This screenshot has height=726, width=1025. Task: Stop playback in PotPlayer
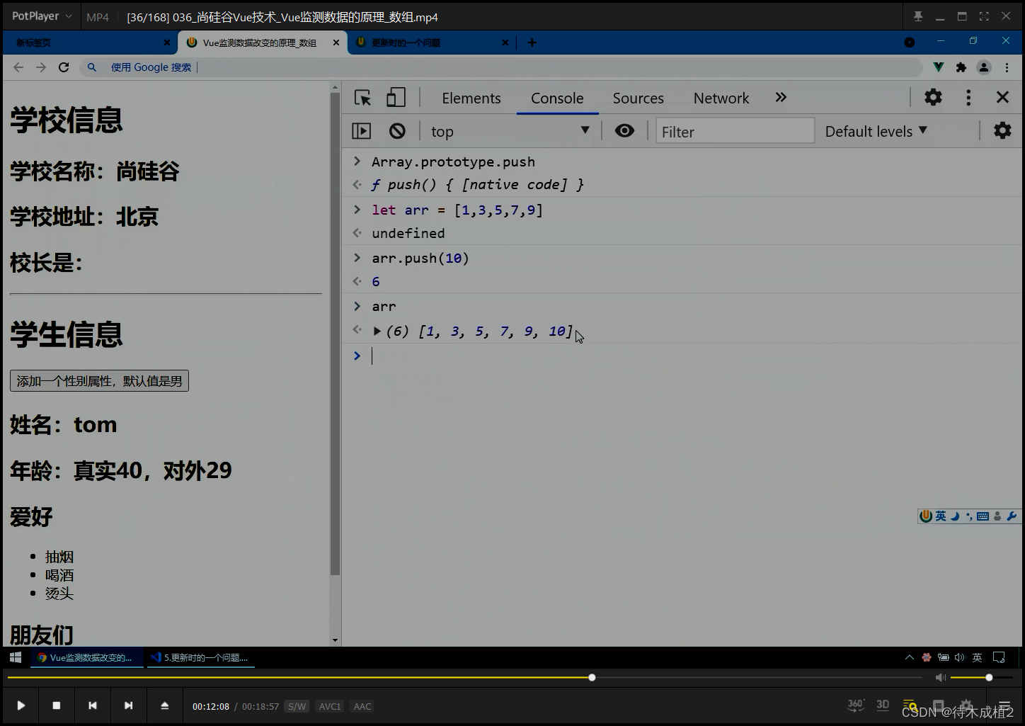tap(57, 705)
